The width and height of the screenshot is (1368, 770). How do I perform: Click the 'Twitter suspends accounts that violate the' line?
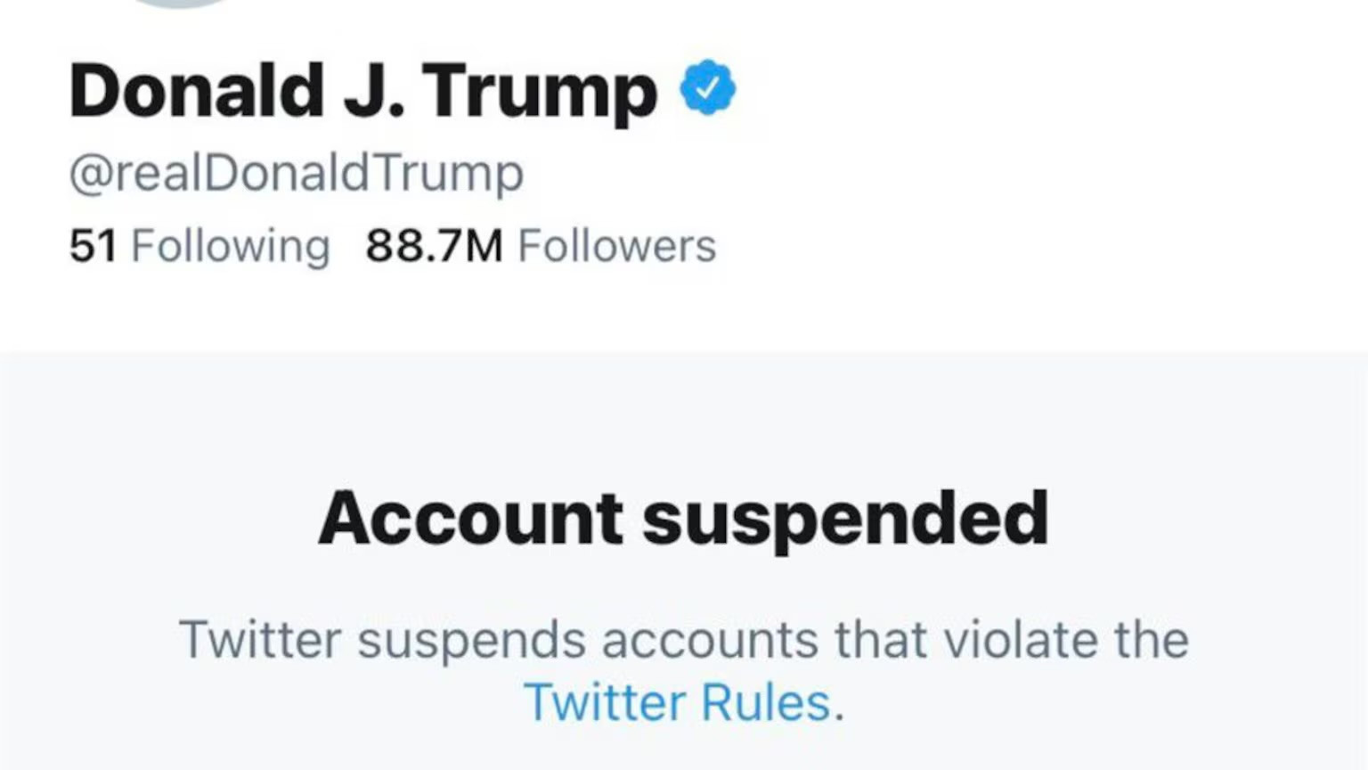(683, 640)
